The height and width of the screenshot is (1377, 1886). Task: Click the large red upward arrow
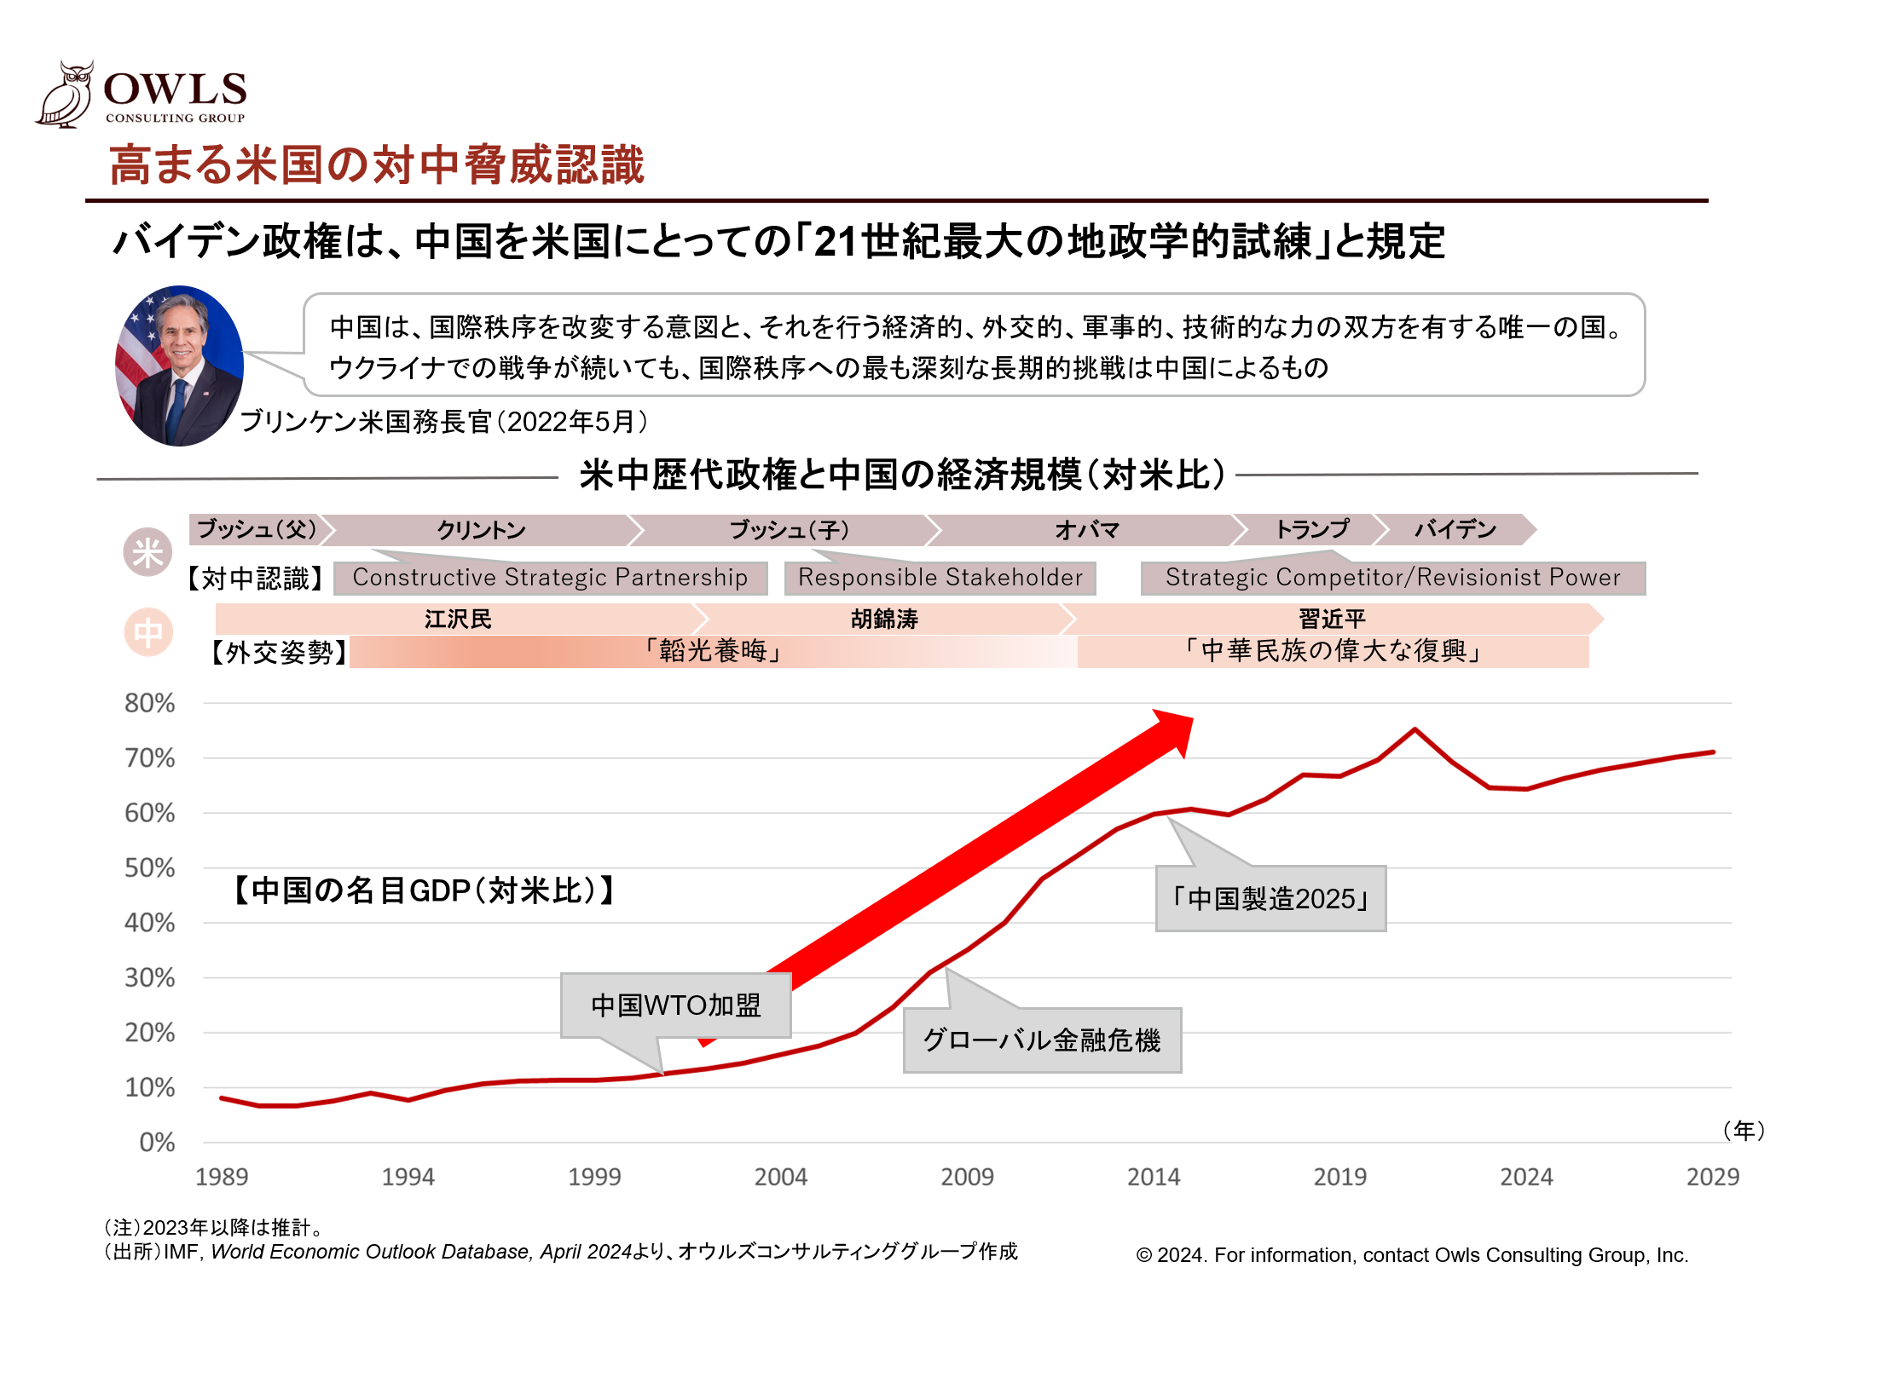coord(946,878)
